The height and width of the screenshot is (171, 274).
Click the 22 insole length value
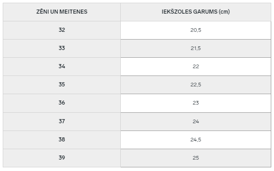point(196,66)
